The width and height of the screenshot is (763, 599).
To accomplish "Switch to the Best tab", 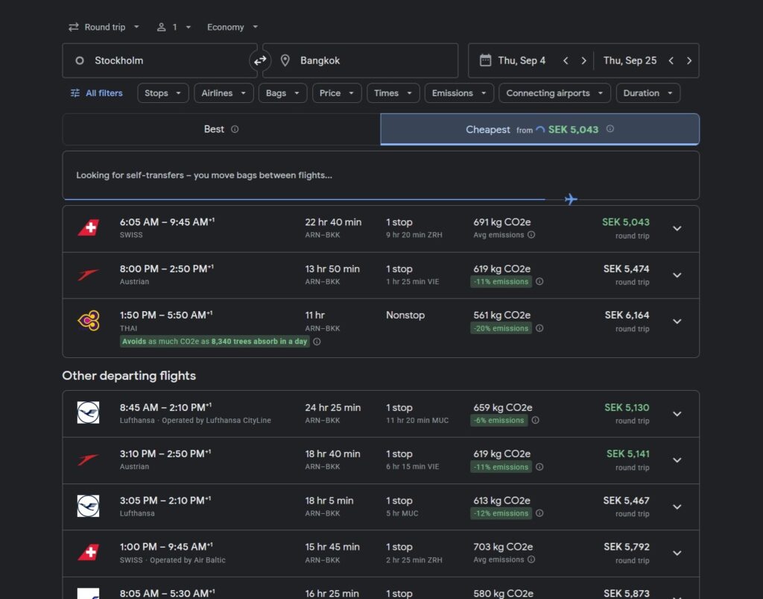I will [x=221, y=129].
